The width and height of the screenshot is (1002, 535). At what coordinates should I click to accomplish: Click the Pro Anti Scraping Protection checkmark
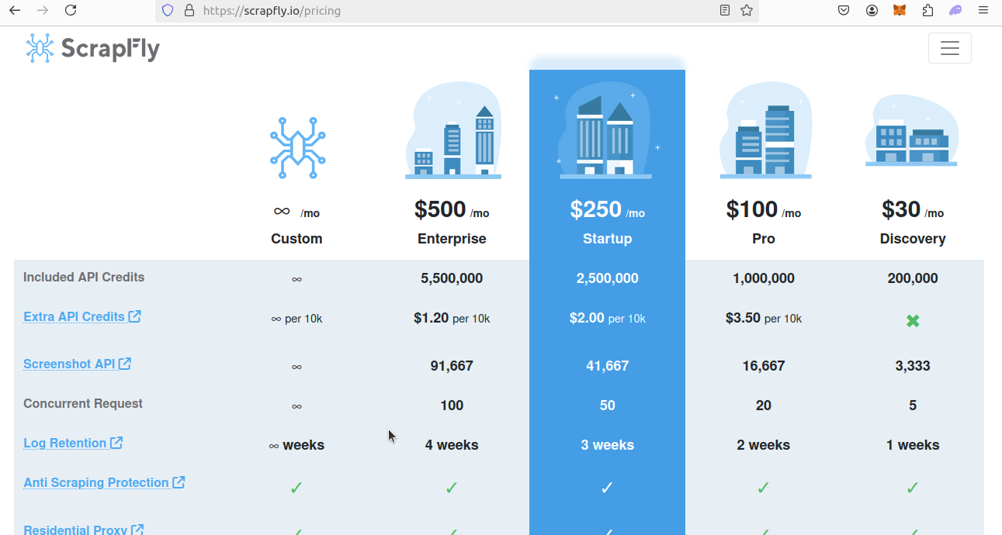click(764, 488)
